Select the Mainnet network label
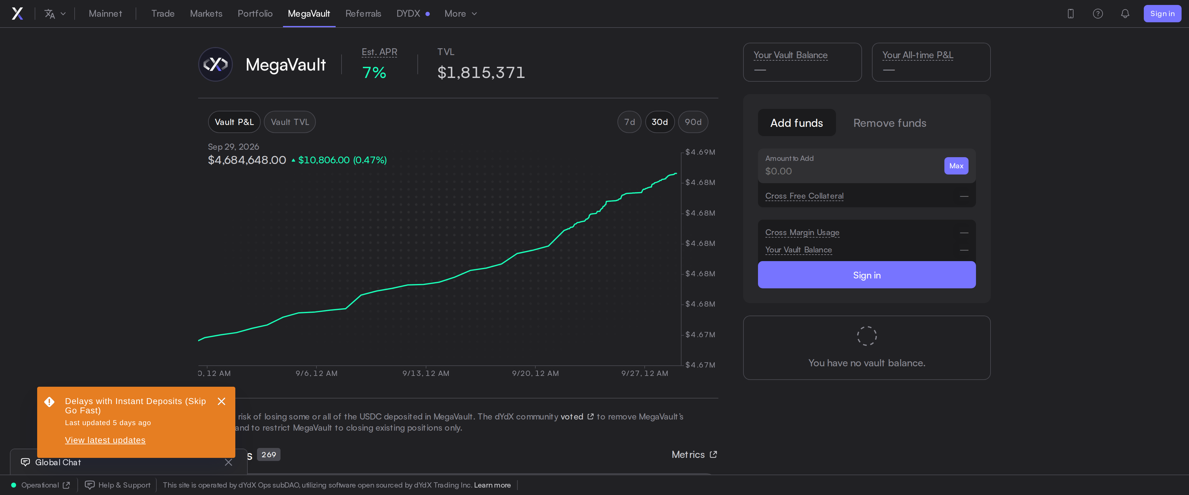This screenshot has width=1189, height=495. 105,14
